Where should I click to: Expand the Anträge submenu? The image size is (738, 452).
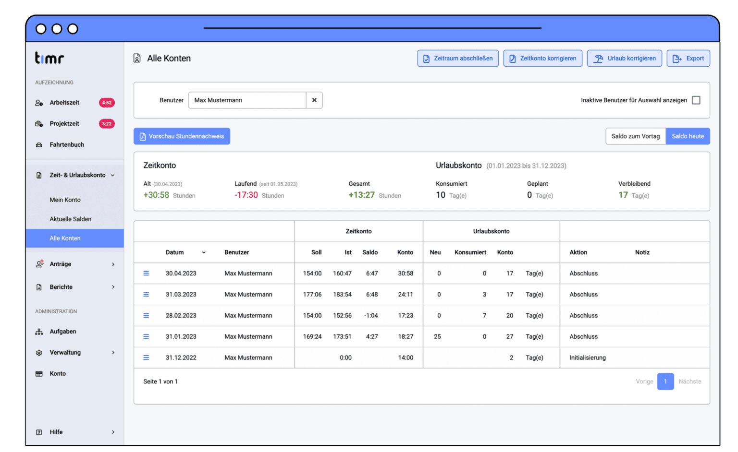pos(113,264)
